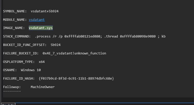The width and height of the screenshot is (194, 105).
Task: Click the FAILURE_ID_HASH GUID value
Action: coord(76,79)
